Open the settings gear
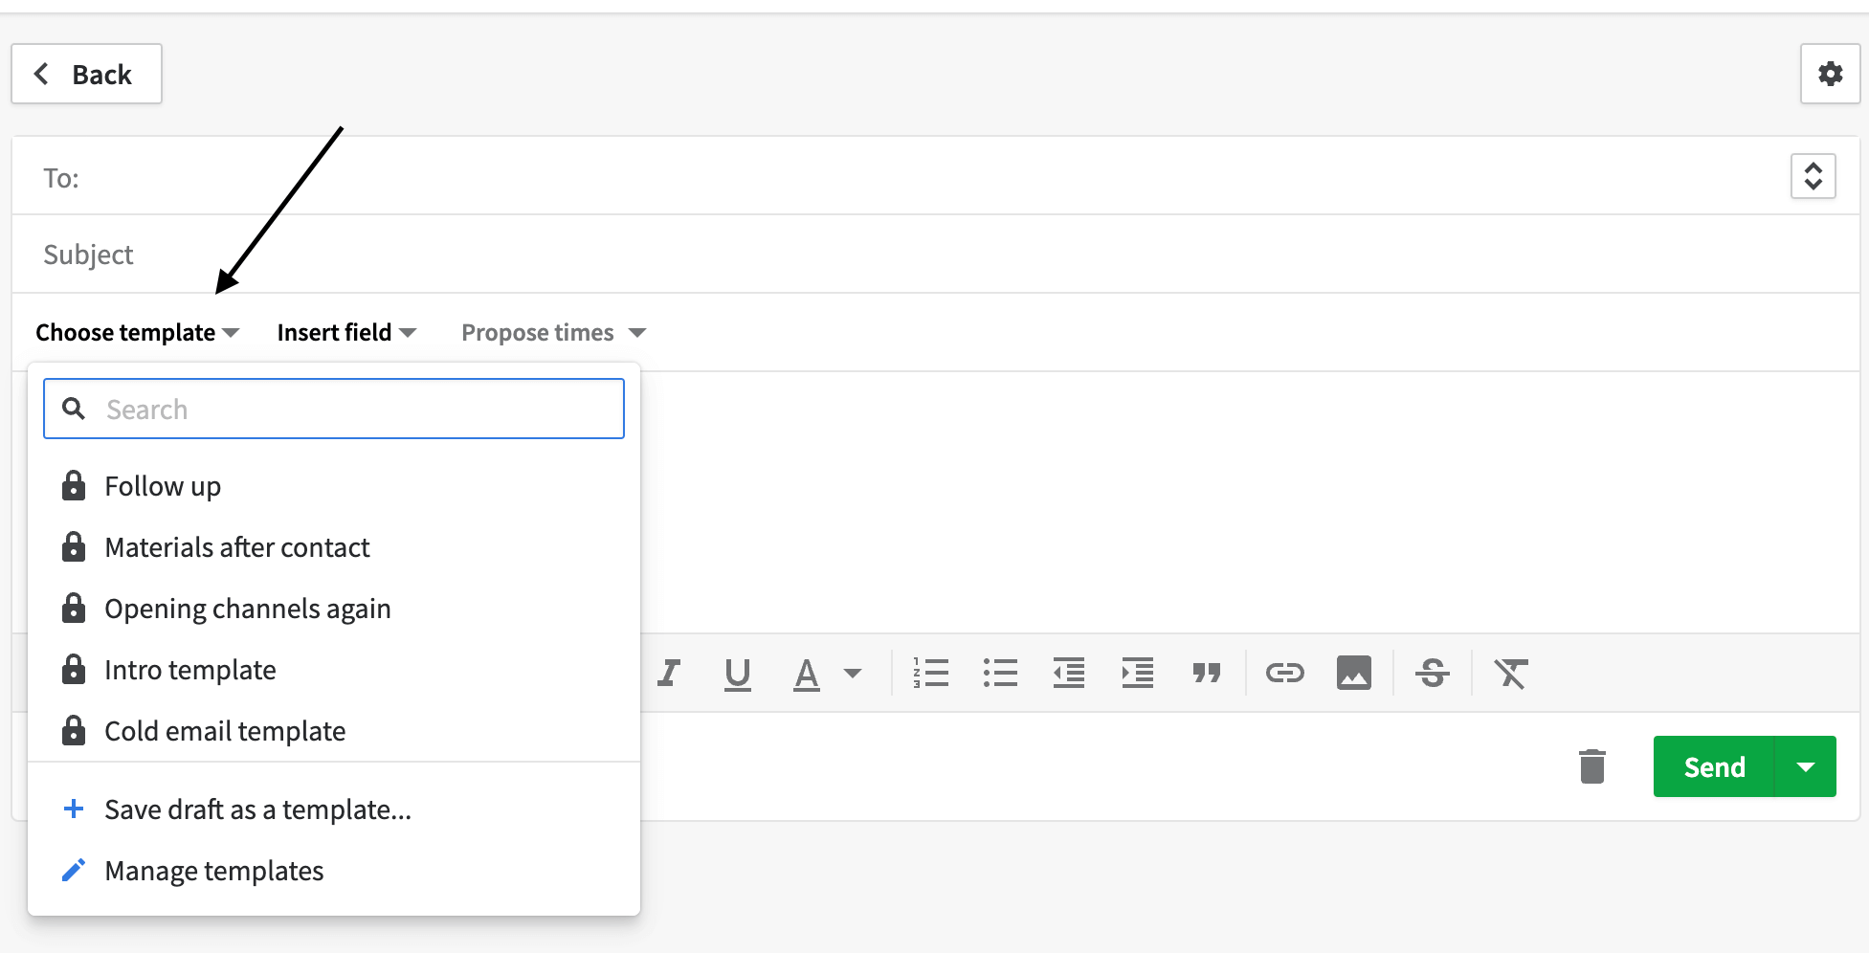This screenshot has width=1869, height=953. (1830, 74)
